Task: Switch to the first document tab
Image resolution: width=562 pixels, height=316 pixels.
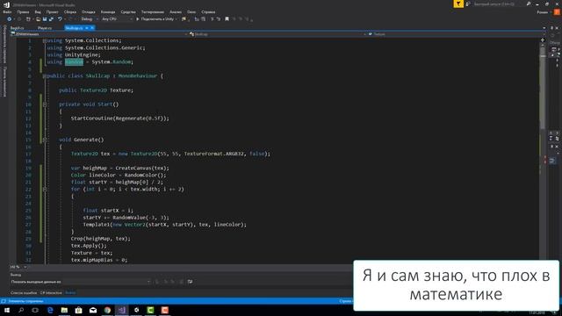Action: (x=18, y=28)
